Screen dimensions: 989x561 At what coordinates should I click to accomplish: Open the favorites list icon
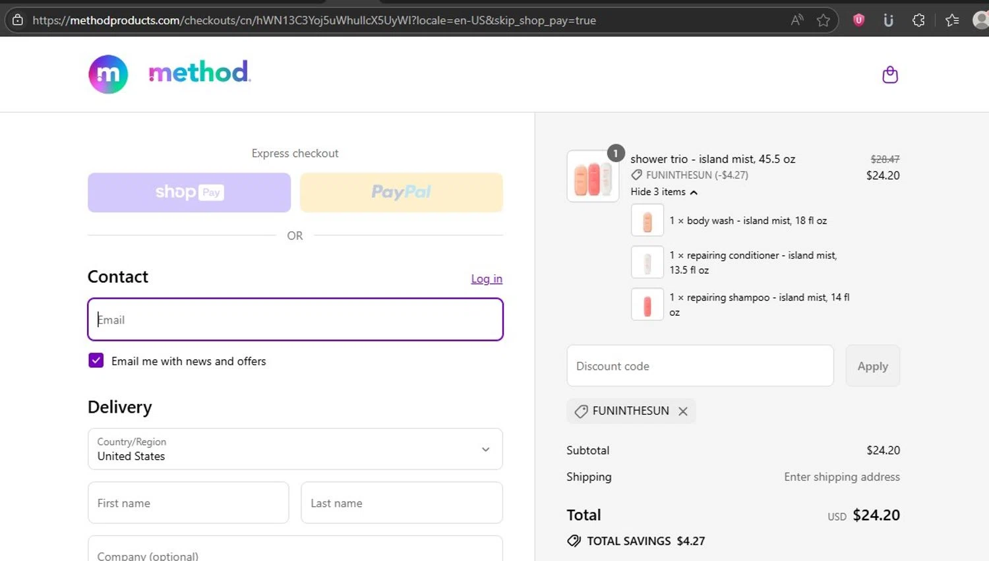(x=951, y=20)
